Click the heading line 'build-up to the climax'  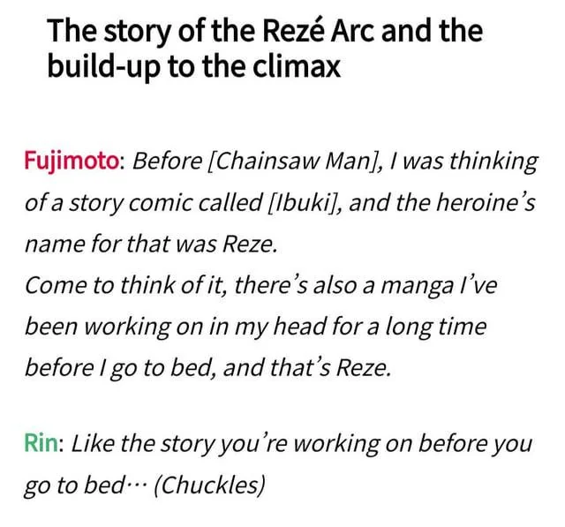click(193, 66)
